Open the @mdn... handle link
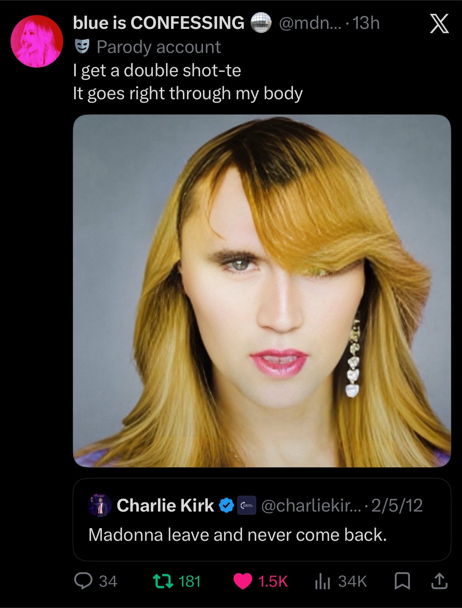 (x=308, y=23)
